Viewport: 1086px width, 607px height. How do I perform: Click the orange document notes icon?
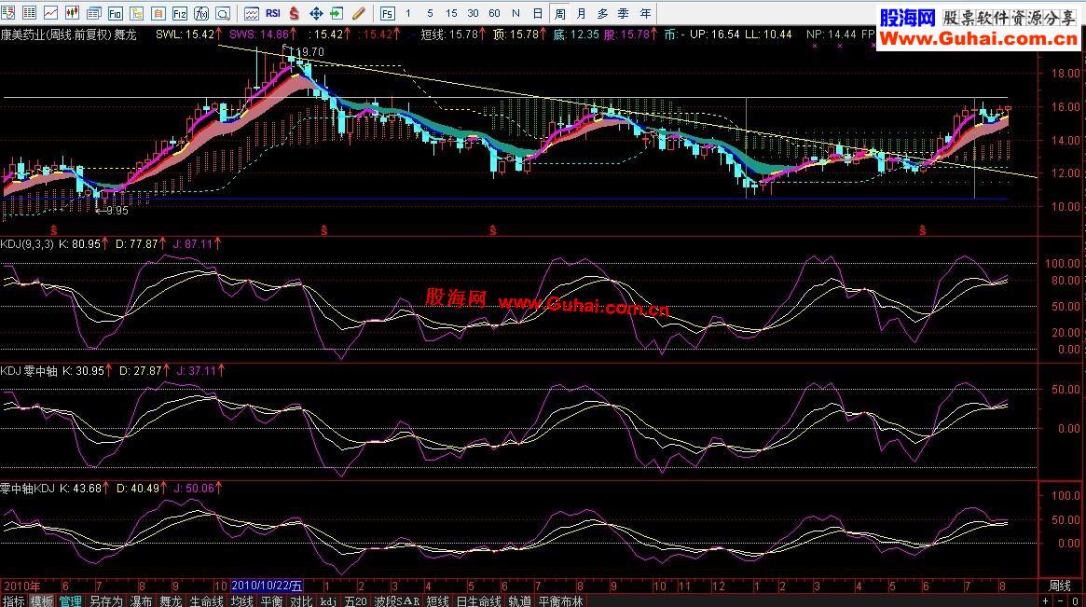(158, 12)
